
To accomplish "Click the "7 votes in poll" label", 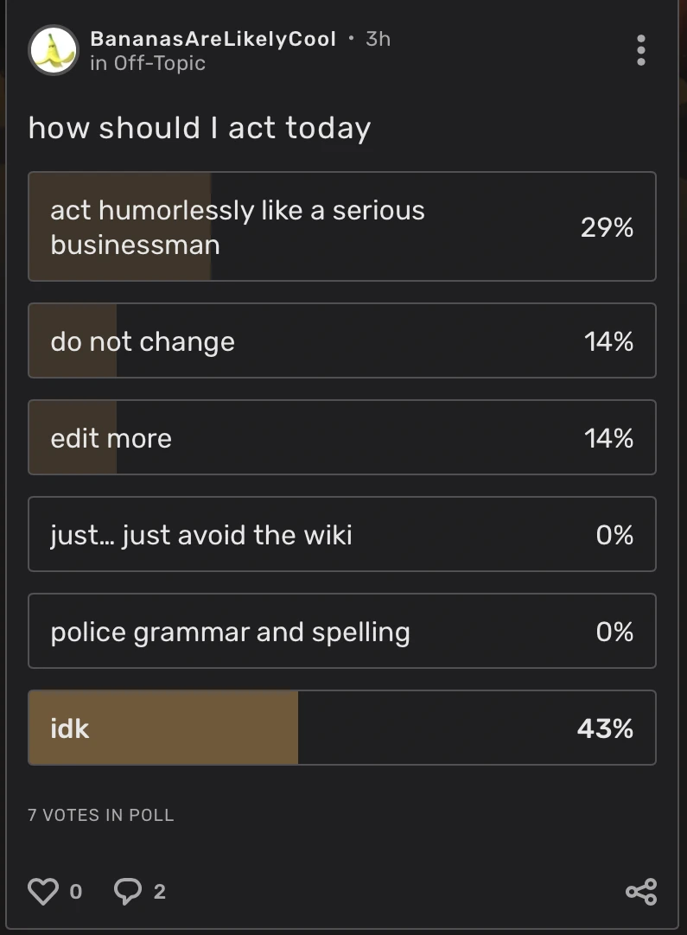I will 101,815.
